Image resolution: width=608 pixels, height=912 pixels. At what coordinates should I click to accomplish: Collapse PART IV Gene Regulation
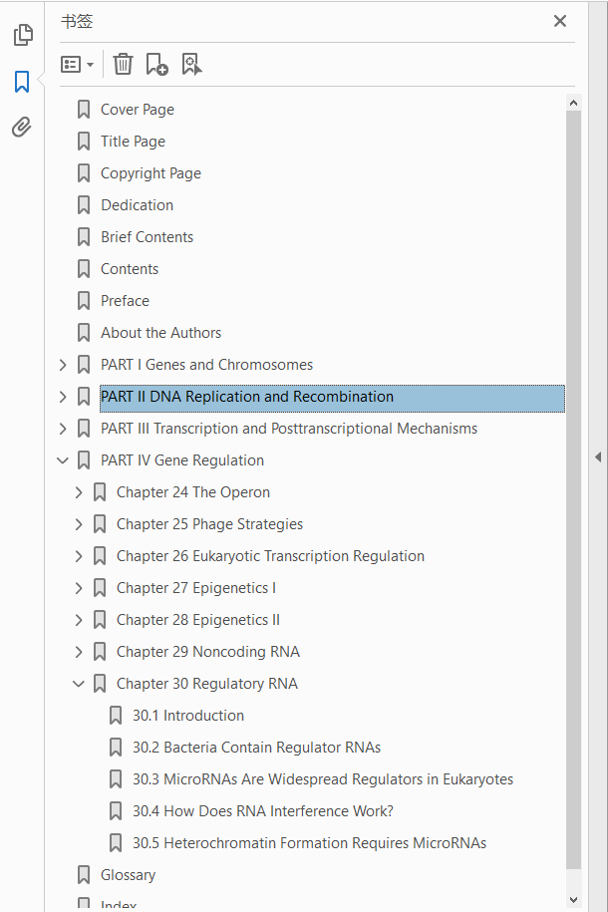point(64,460)
